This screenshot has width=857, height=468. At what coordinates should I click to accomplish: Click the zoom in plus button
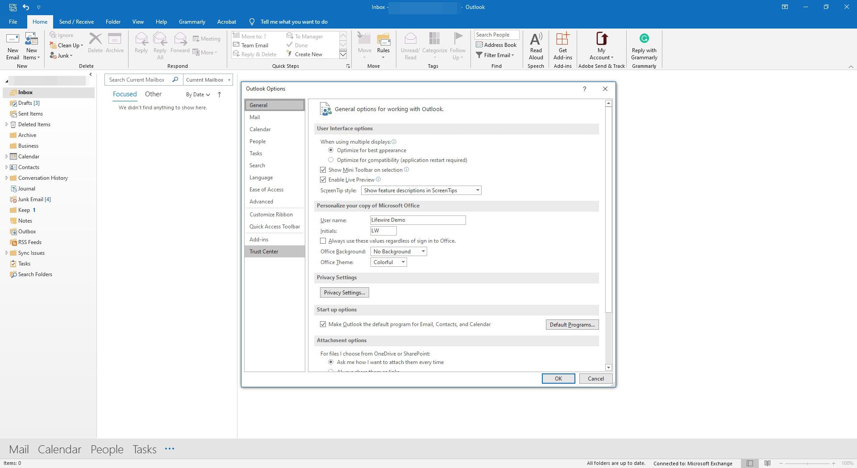[833, 464]
